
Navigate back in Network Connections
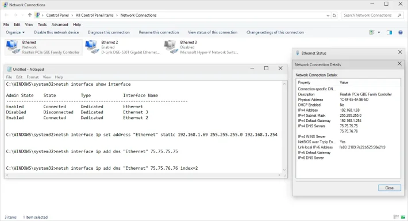point(6,15)
